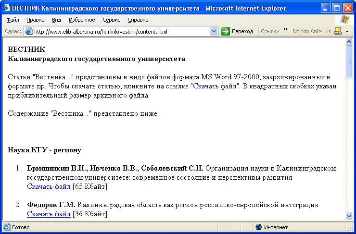356x234 pixels.
Task: Click scrollbar up arrow
Action: pos(349,41)
